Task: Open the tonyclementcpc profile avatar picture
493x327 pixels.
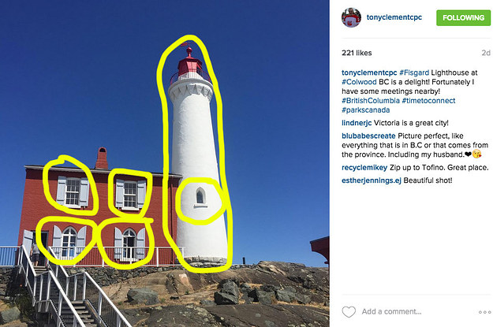Action: click(x=351, y=17)
